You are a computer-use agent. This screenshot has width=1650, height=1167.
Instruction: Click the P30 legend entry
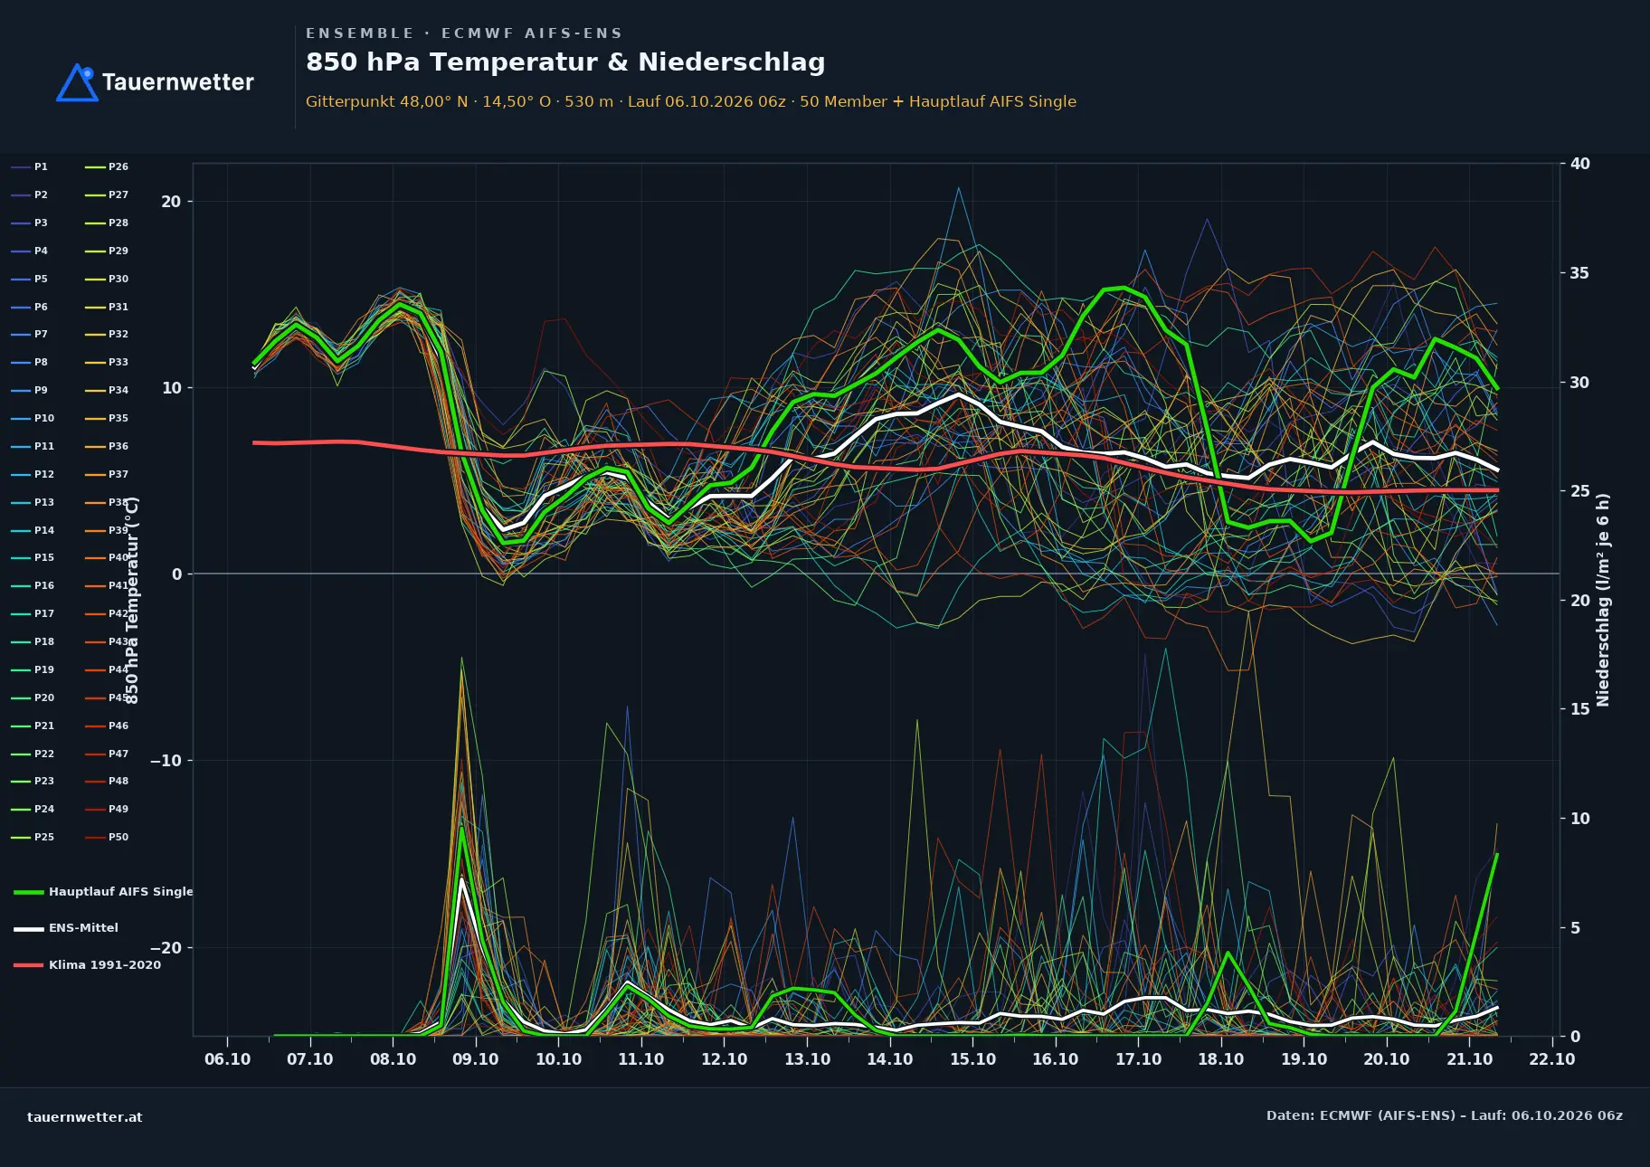pos(107,280)
